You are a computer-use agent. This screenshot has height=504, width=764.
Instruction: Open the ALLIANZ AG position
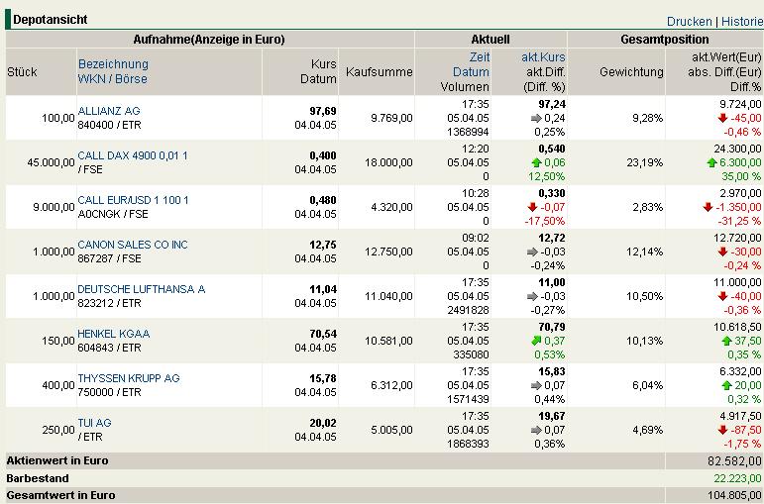pyautogui.click(x=109, y=111)
